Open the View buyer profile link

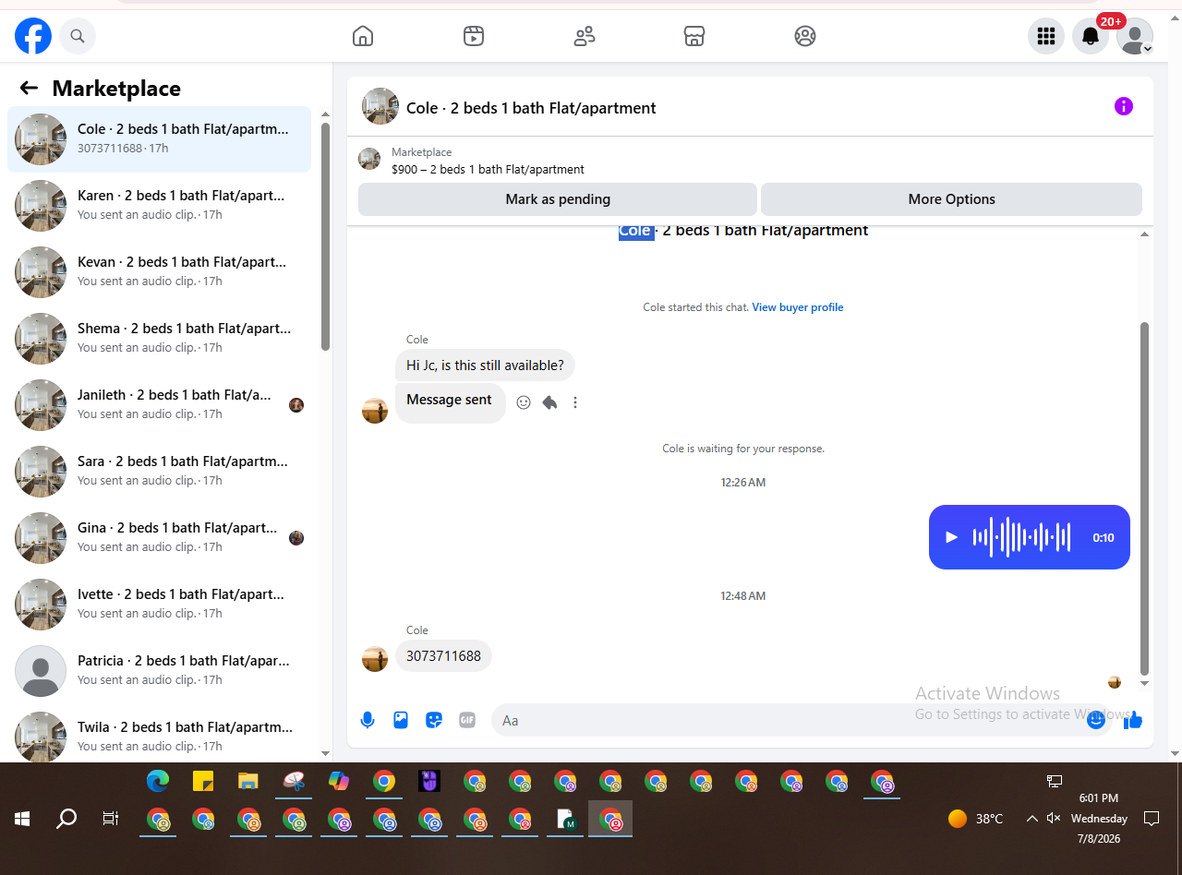pos(798,307)
